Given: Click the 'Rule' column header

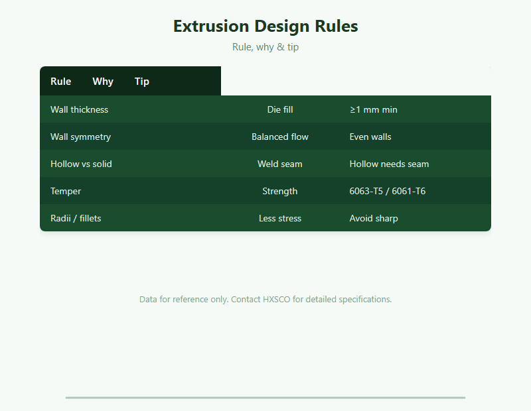Looking at the screenshot, I should click(60, 81).
